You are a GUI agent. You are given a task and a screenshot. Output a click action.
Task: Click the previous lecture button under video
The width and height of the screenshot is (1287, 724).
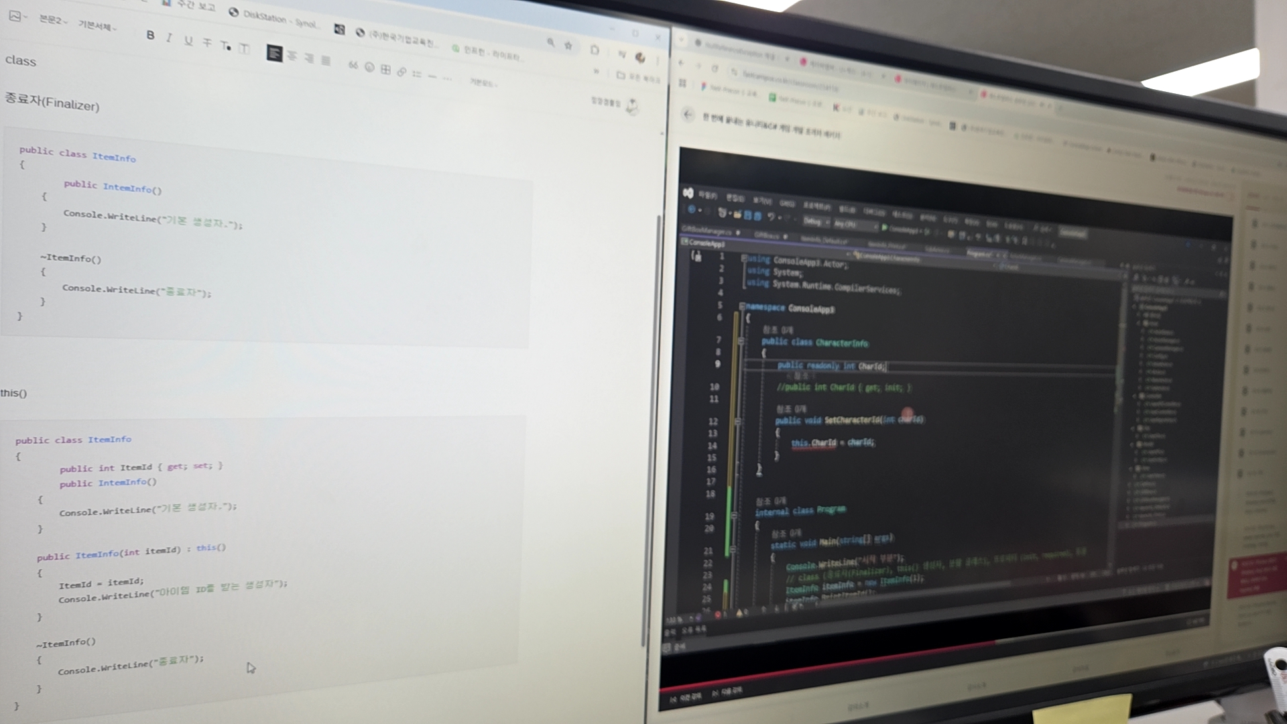(685, 697)
